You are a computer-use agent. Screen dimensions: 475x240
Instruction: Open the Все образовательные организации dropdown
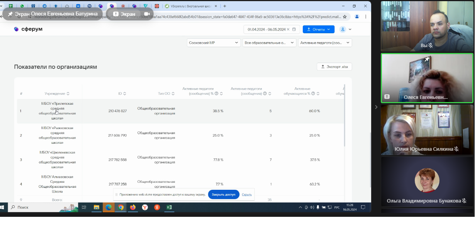point(269,43)
